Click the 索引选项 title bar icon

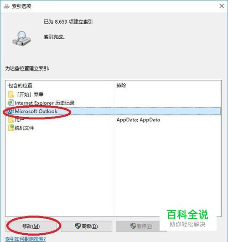(x=7, y=6)
